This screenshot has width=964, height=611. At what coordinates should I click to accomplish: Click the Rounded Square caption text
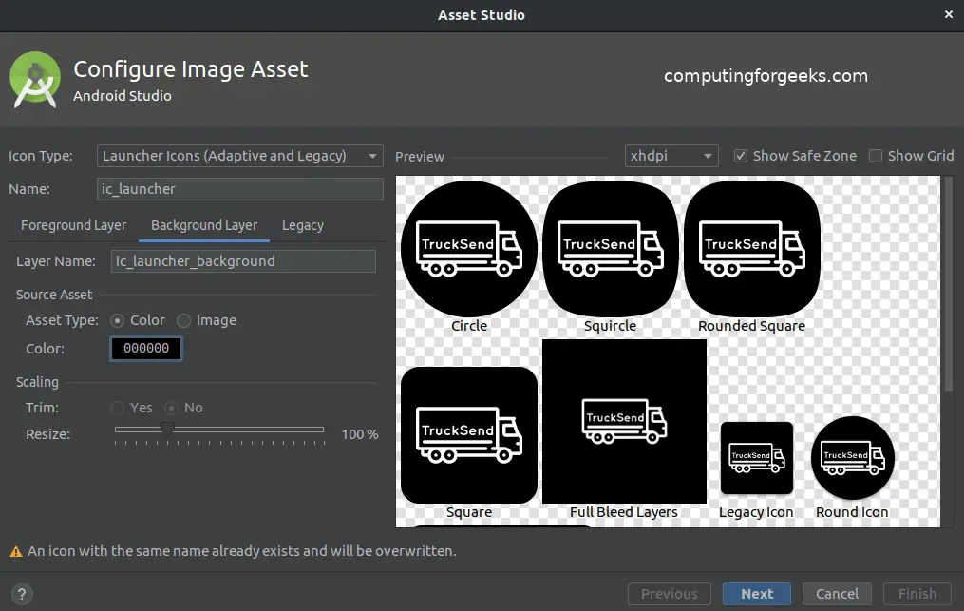click(751, 326)
